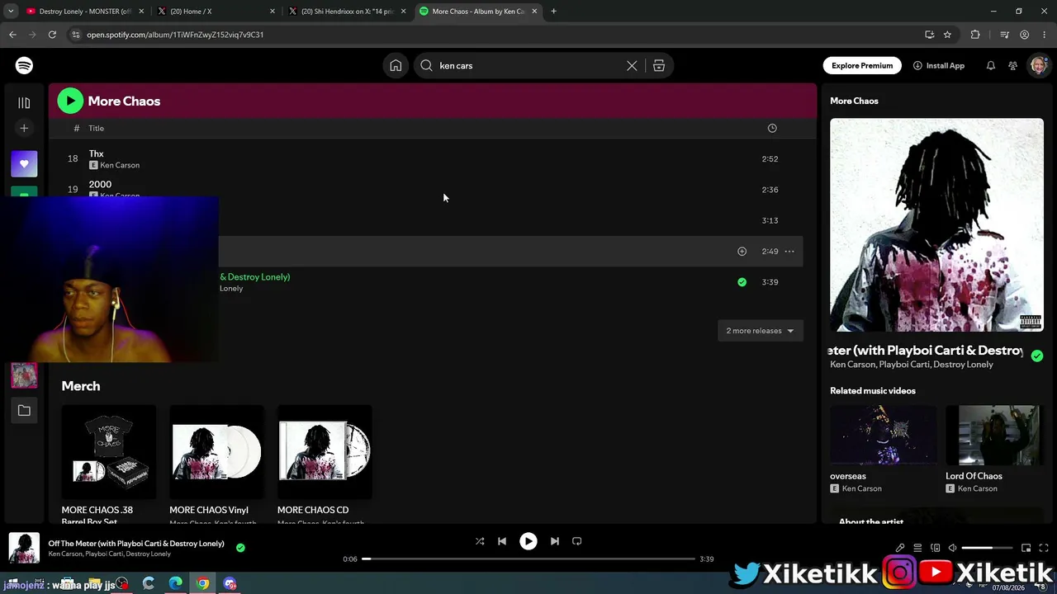
Task: Open the Browse icon beside search
Action: pos(659,66)
